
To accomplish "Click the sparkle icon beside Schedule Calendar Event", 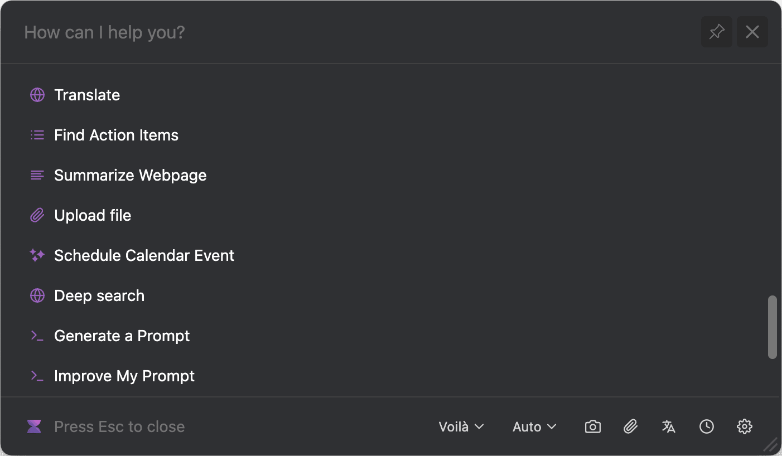I will (x=37, y=255).
